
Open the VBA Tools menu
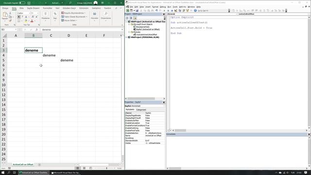coord(175,7)
